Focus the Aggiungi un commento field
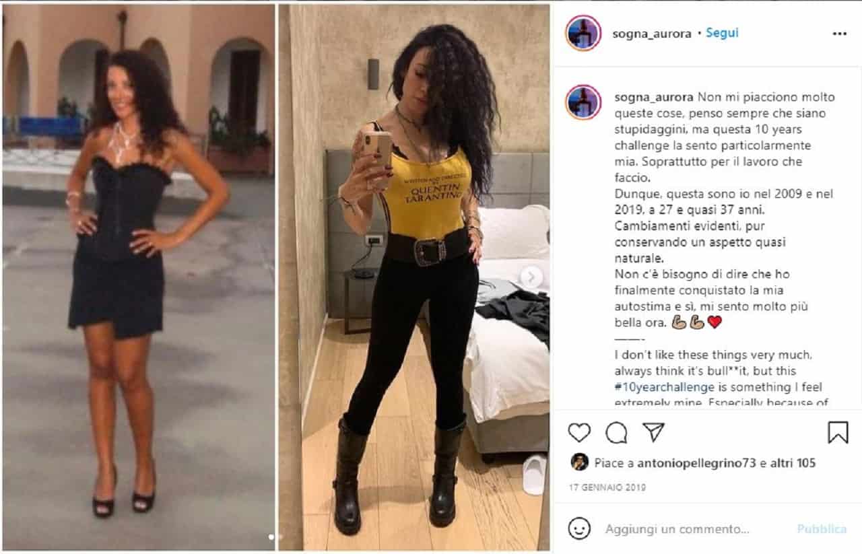This screenshot has height=554, width=862. (694, 529)
